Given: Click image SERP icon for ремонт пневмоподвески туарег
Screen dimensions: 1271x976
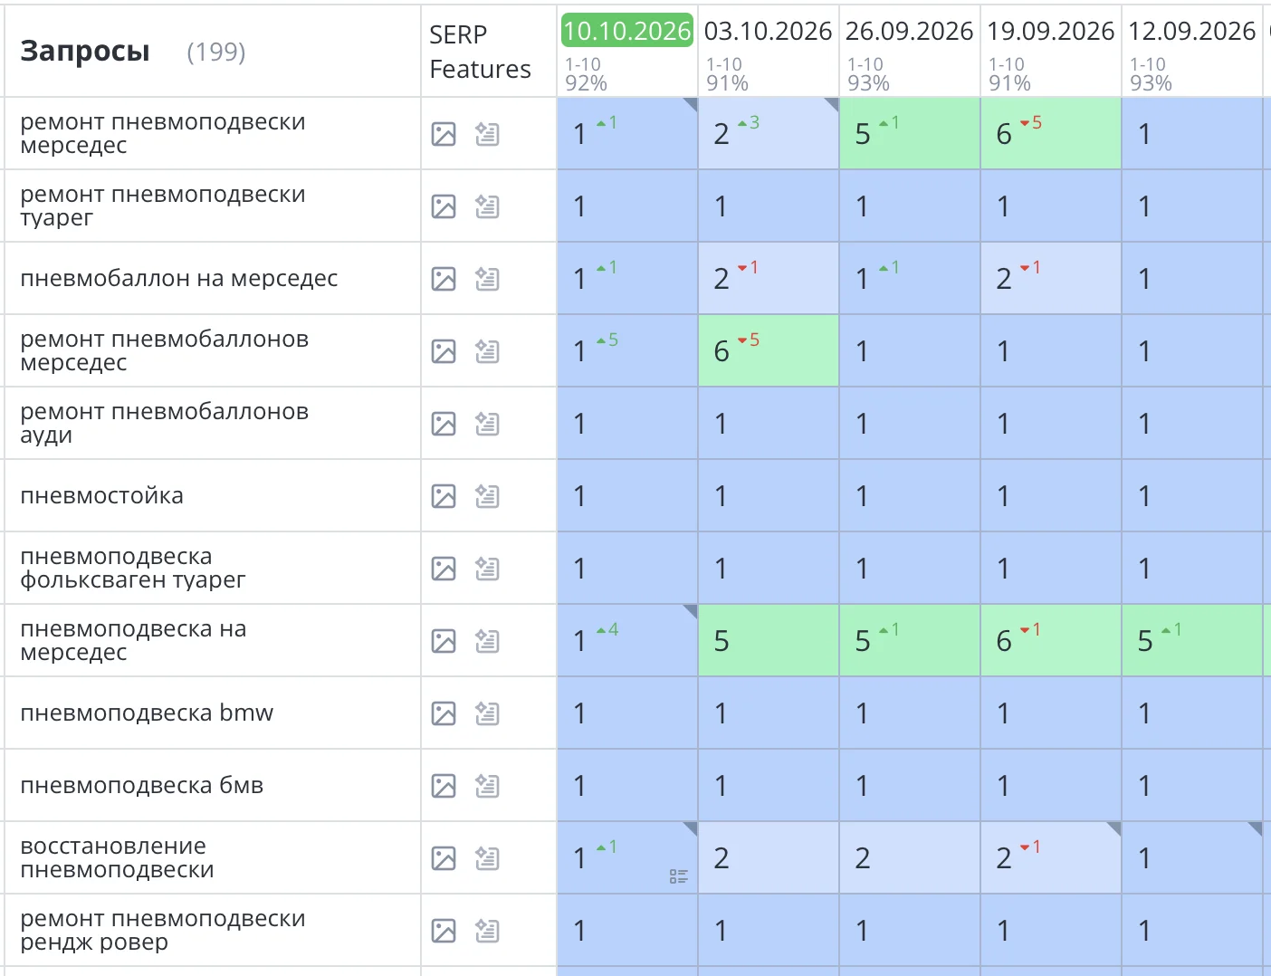Looking at the screenshot, I should 444,206.
